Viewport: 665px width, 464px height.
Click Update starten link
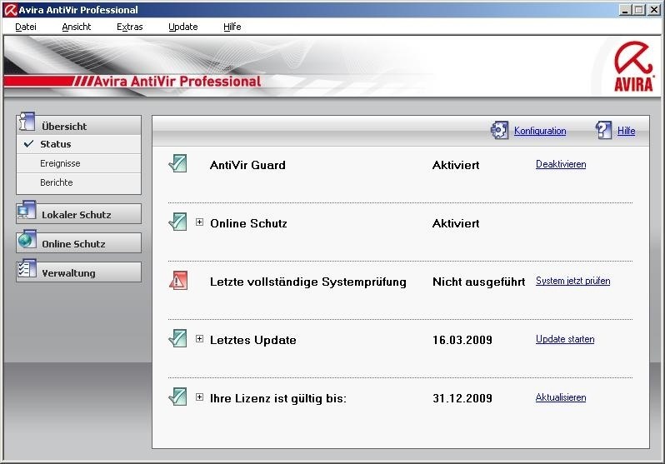click(x=565, y=339)
